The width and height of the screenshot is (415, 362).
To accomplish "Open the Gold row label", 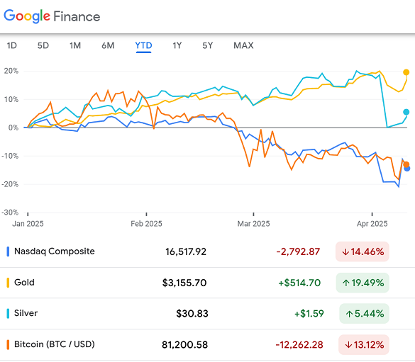I will 24,283.
